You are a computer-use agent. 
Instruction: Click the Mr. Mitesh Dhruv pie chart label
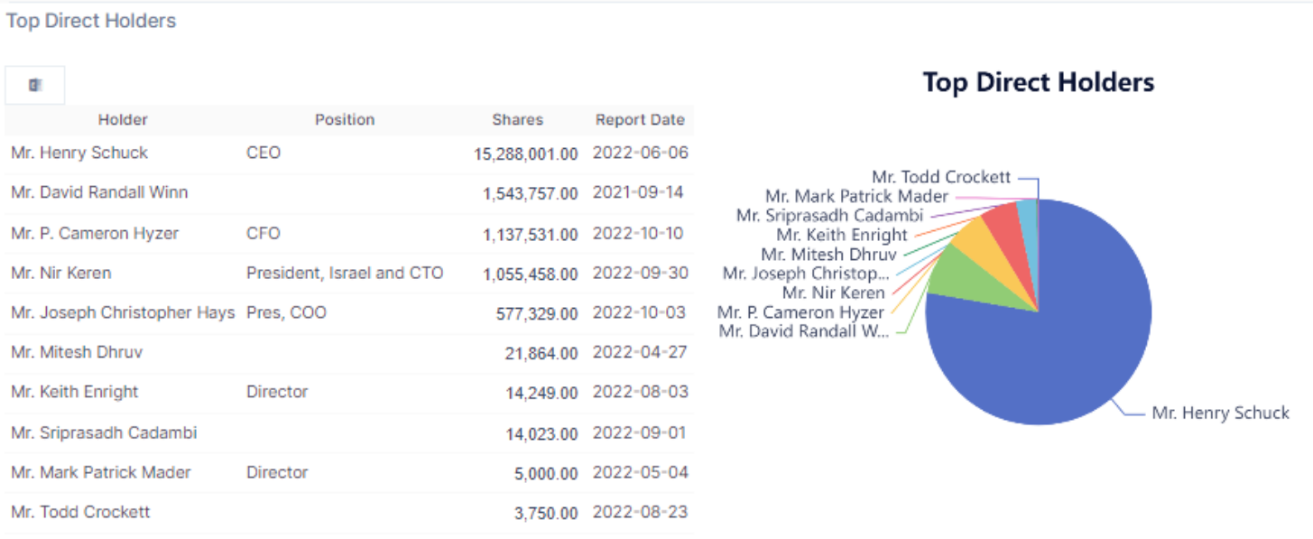[x=828, y=255]
